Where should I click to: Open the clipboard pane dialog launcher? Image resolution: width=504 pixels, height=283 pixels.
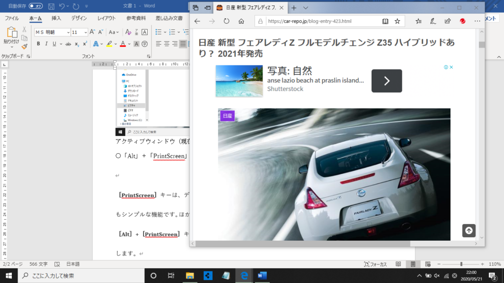coord(28,57)
